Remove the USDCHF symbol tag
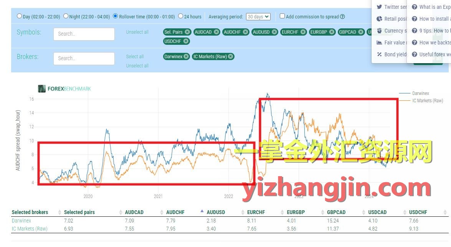This screenshot has width=451, height=247. [186, 41]
